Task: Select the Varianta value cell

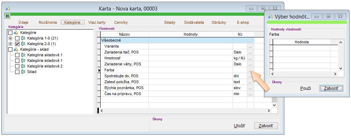Action: click(x=190, y=46)
